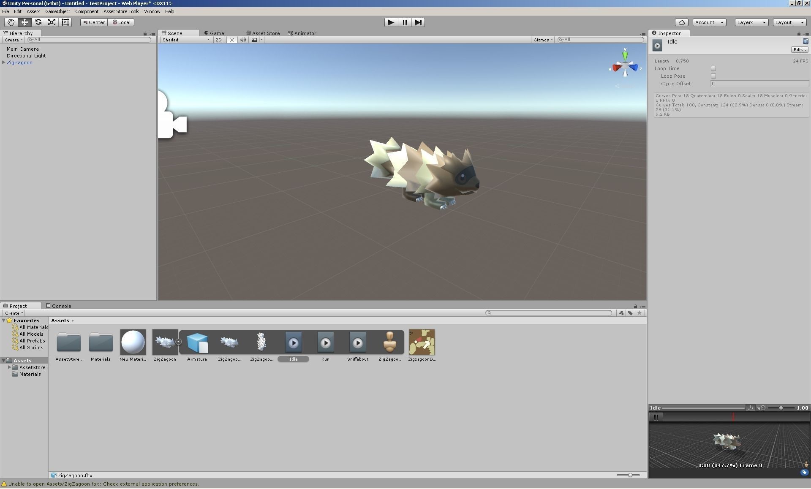
Task: Toggle the Center pivot mode button
Action: click(94, 22)
